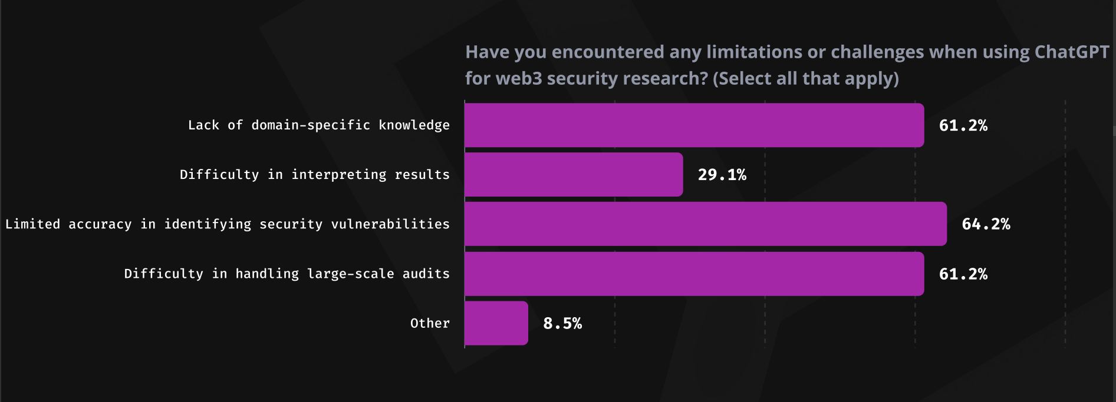Click the 61.2% label beside large-scale audits

pyautogui.click(x=963, y=274)
